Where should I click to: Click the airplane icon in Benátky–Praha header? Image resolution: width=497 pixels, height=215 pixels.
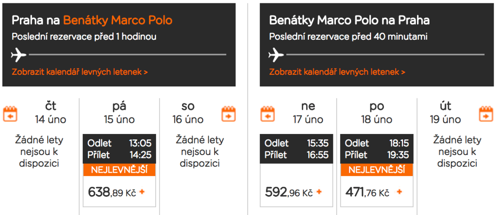click(x=276, y=54)
